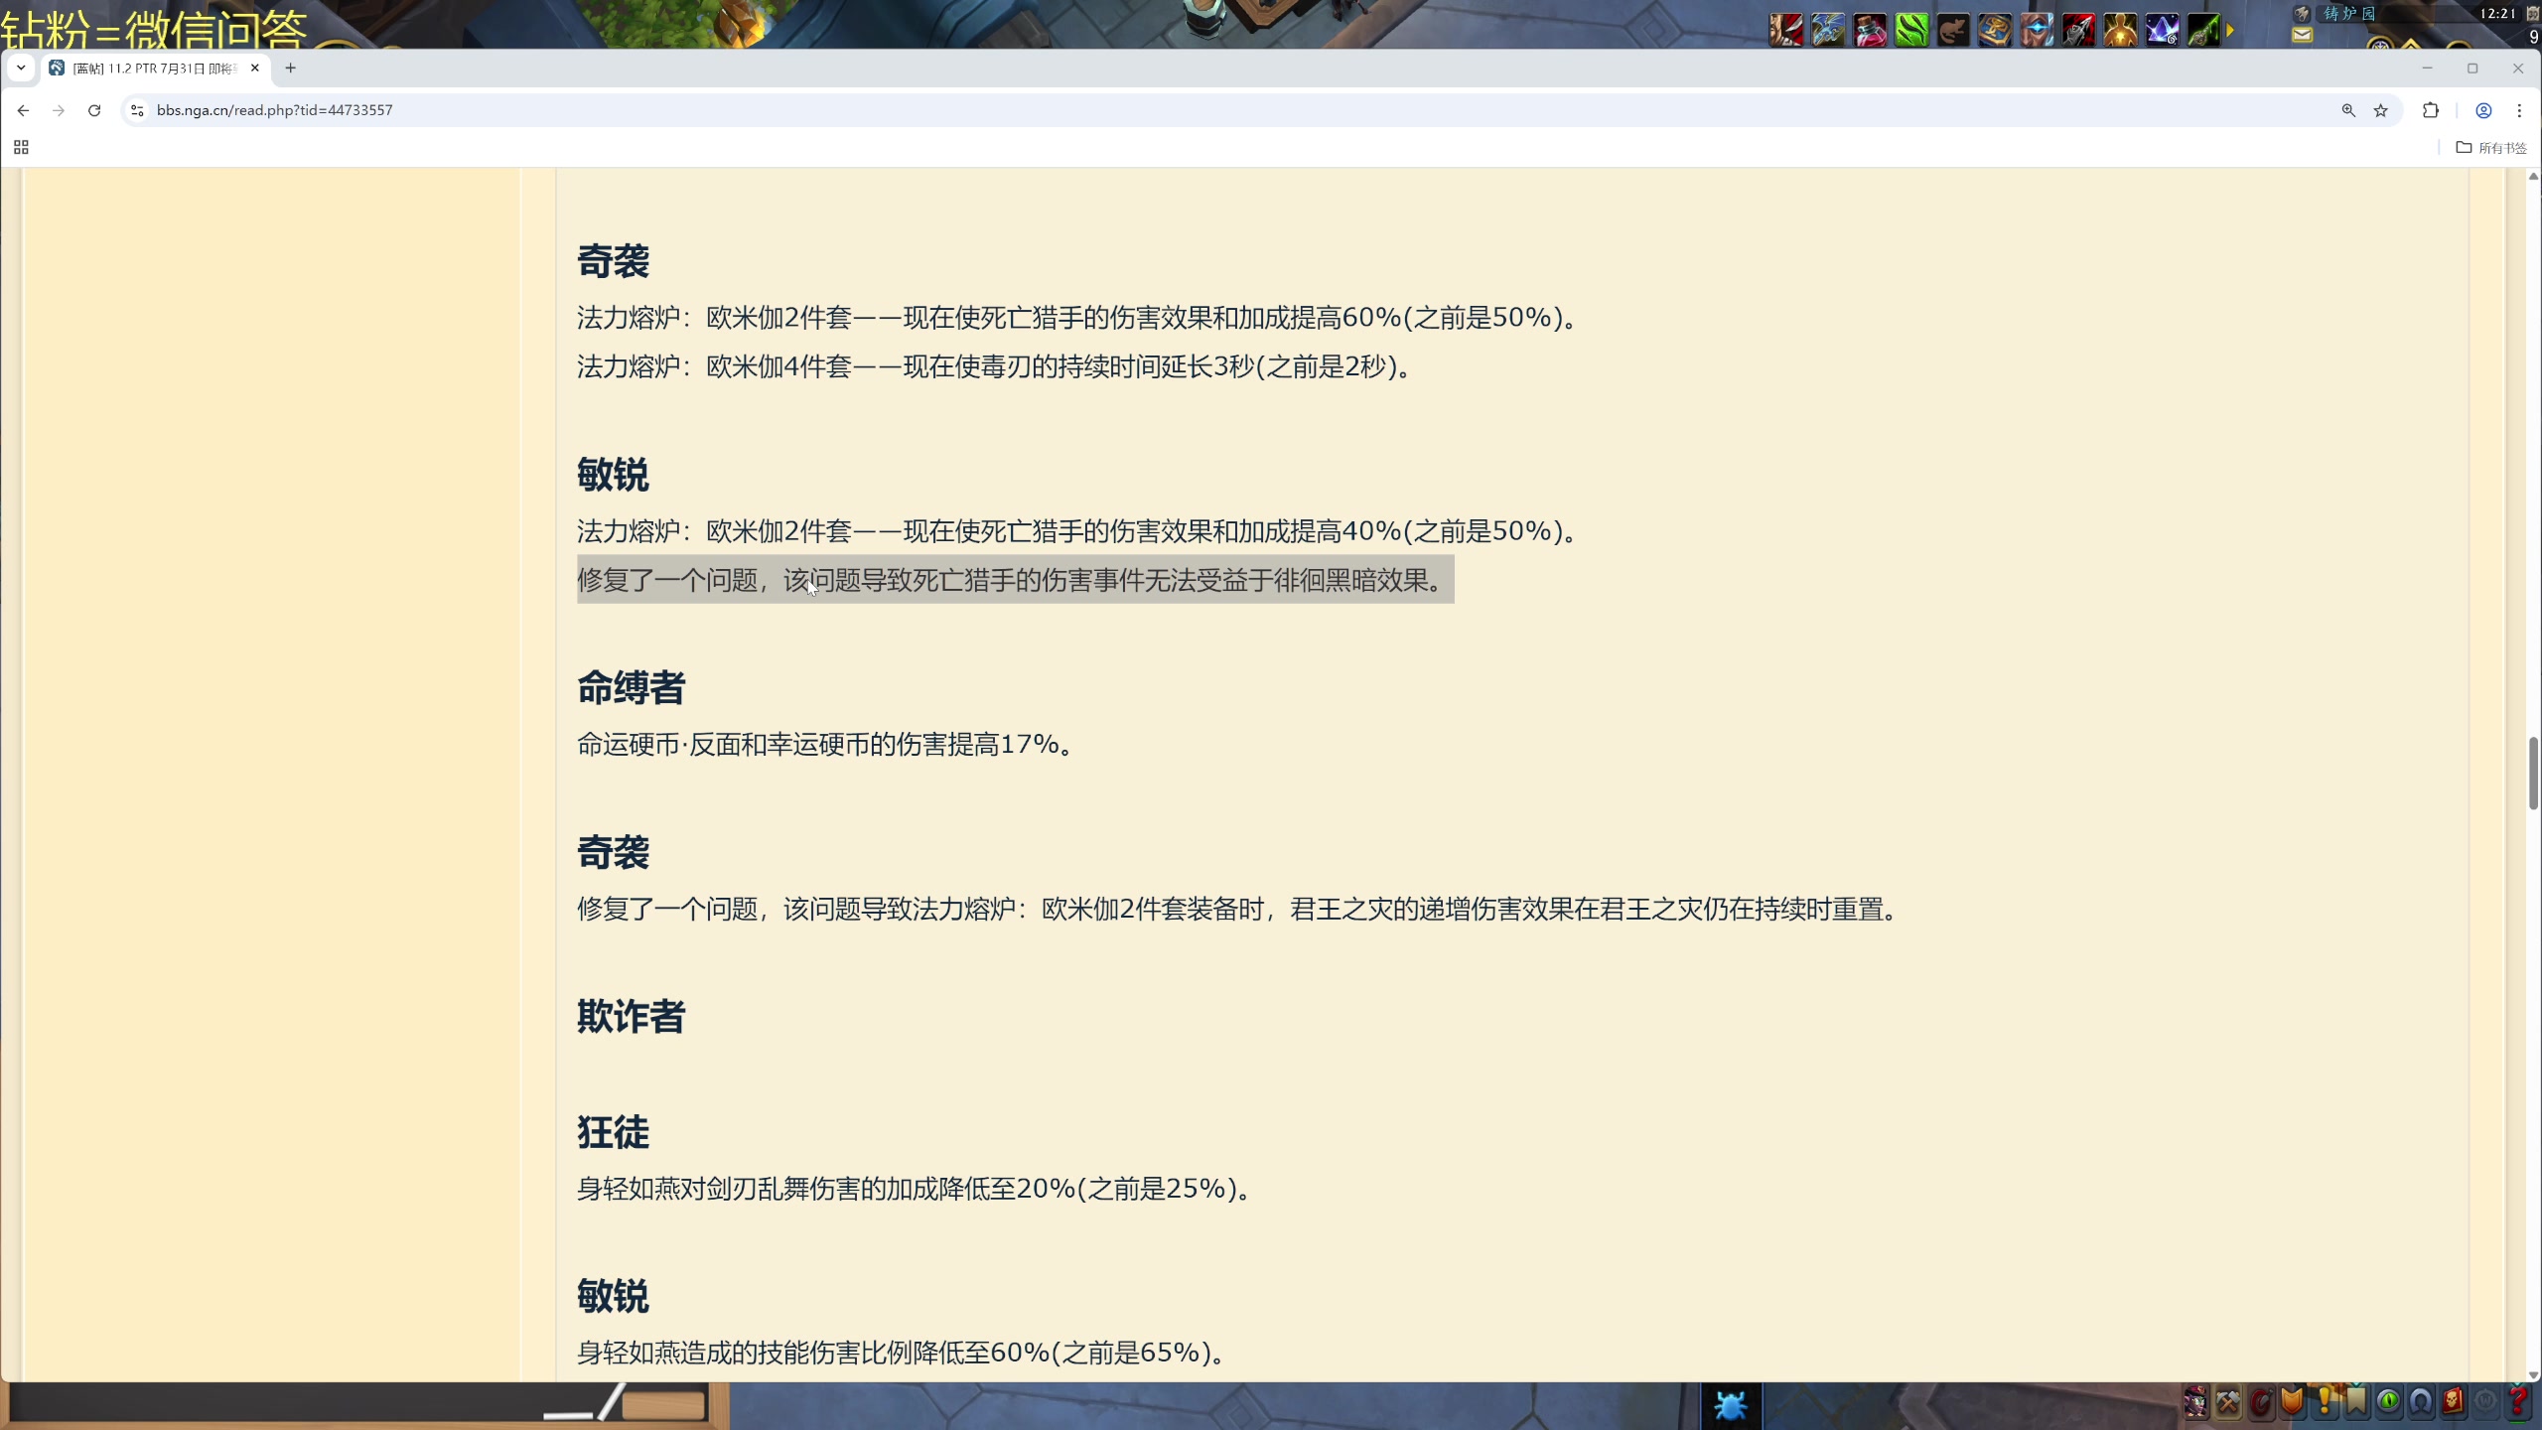Click the highlighted 修复了一个问题 徘徊黑暗 line
2542x1430 pixels.
1015,579
